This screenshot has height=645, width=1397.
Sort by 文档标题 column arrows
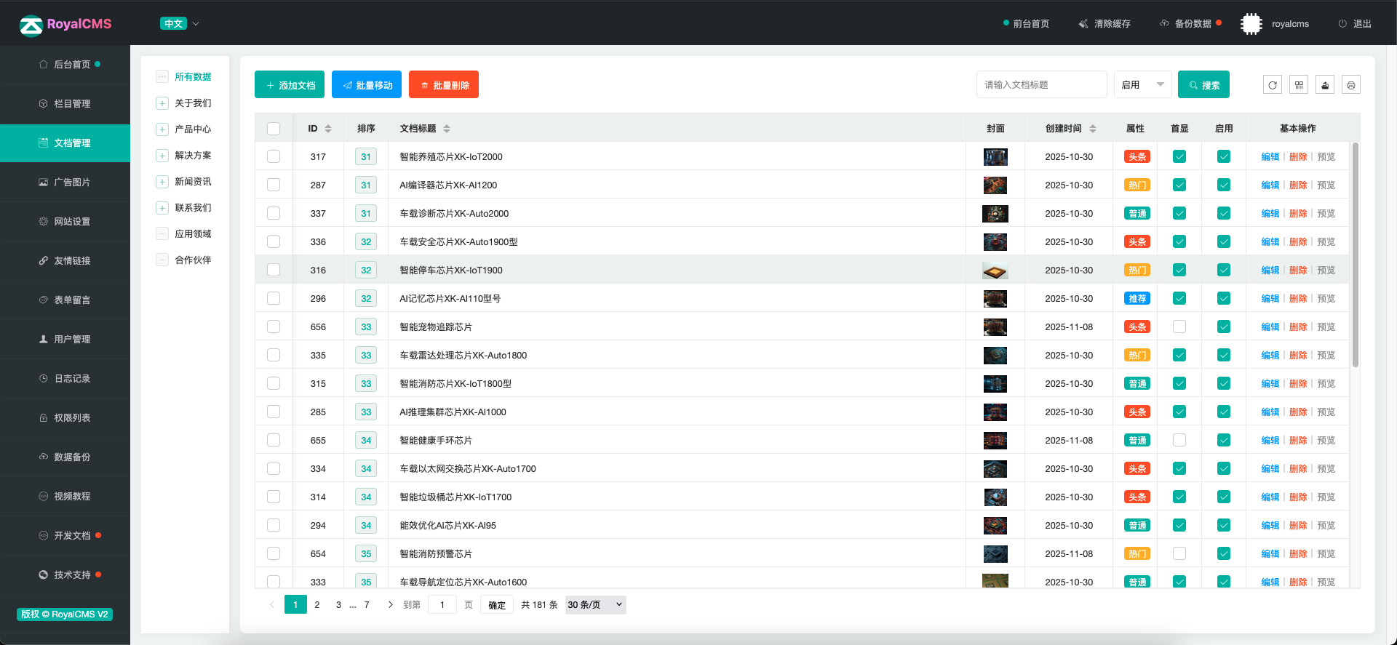pos(447,129)
